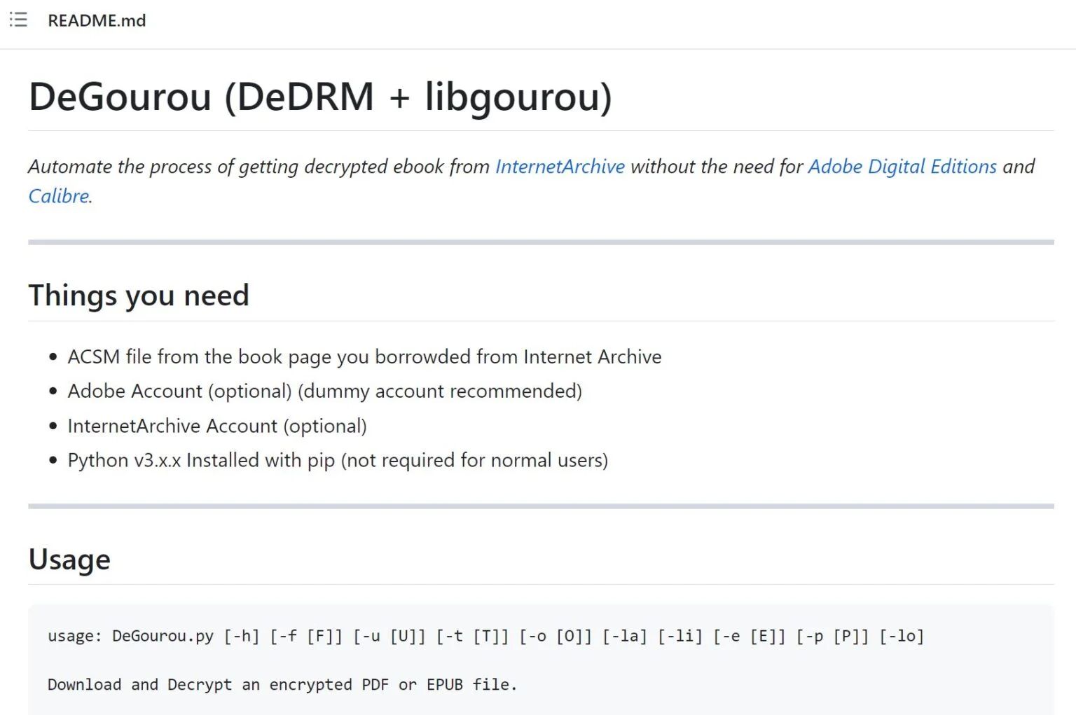Viewport: 1076px width, 715px height.
Task: Click the Usage section heading
Action: (69, 560)
